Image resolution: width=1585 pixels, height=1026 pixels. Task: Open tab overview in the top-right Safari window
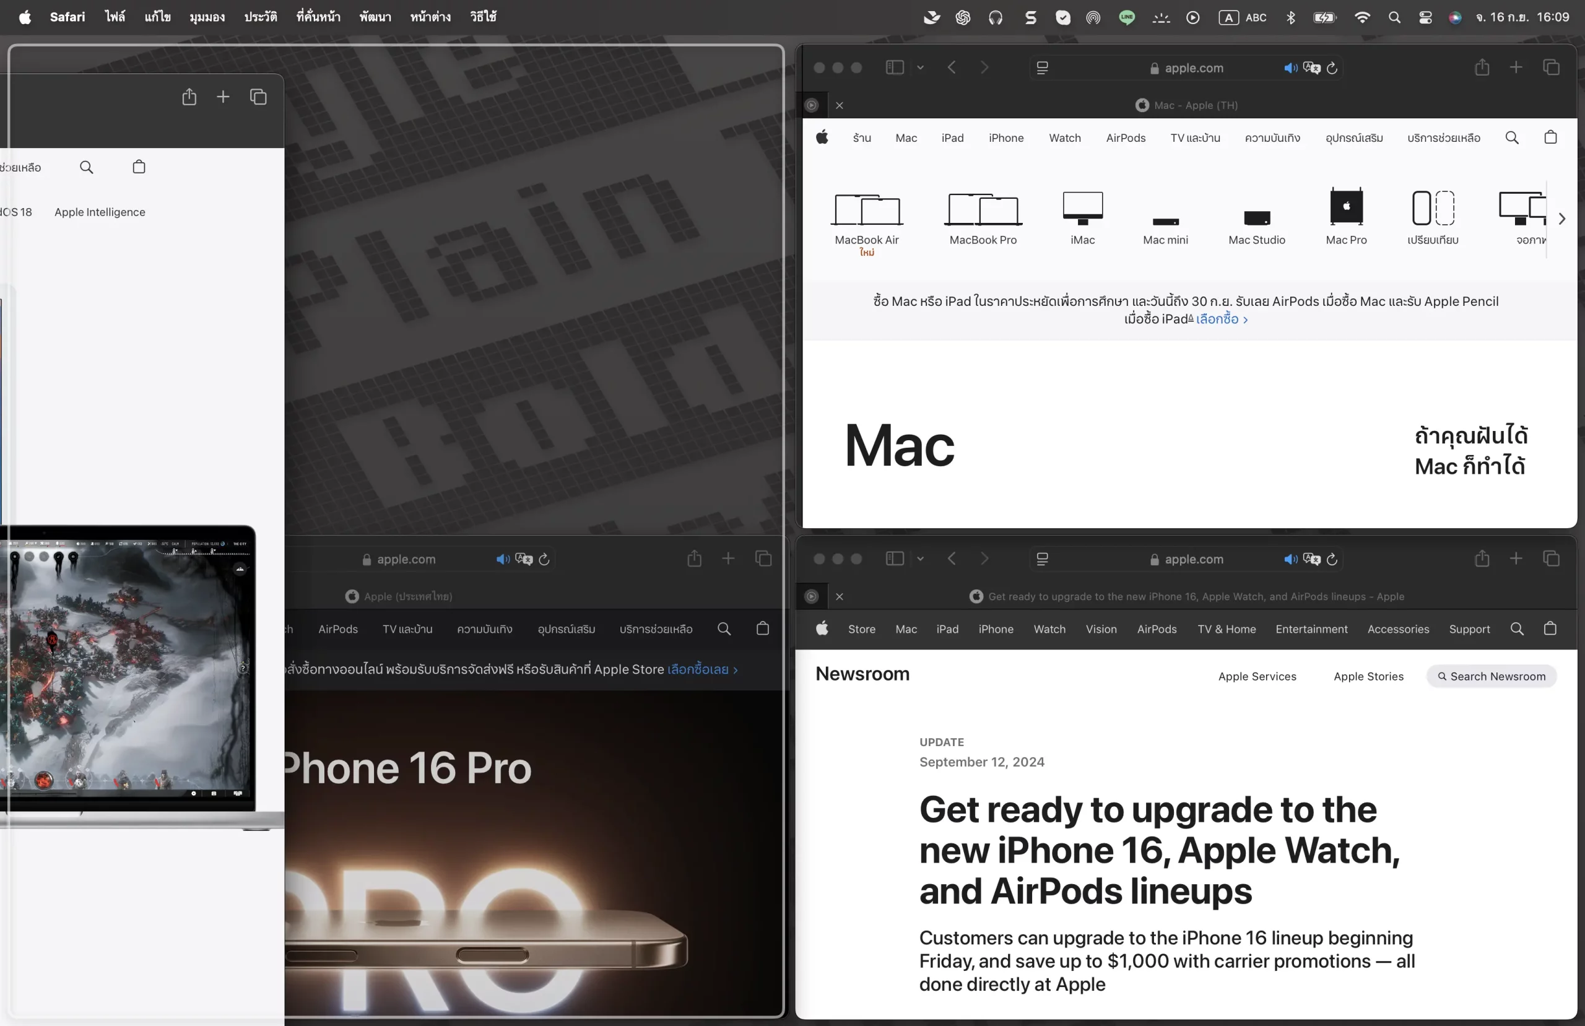click(1551, 67)
